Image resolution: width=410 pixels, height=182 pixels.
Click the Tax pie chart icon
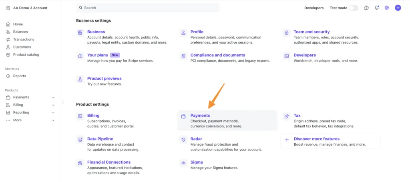[287, 116]
